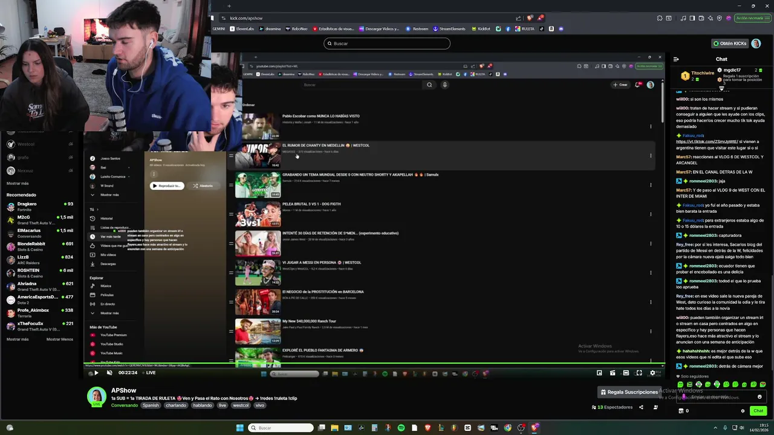
Task: Toggle theater mode in player
Action: coord(626,373)
